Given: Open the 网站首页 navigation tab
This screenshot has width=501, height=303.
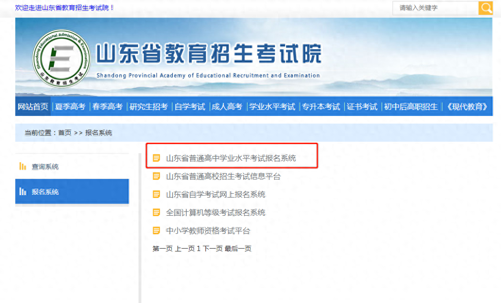Looking at the screenshot, I should pos(33,107).
